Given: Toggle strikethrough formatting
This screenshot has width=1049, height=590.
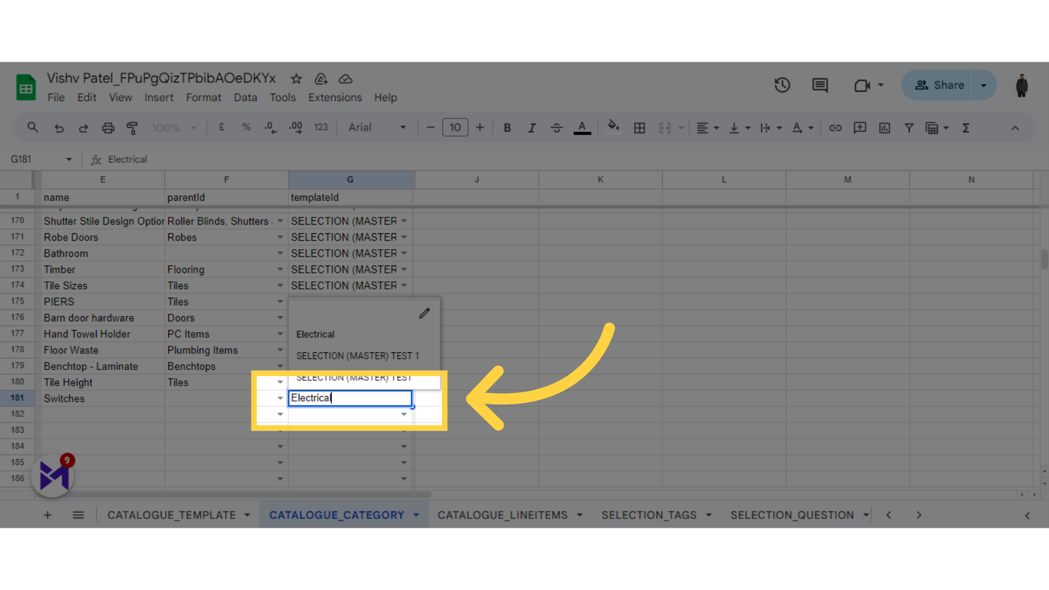Looking at the screenshot, I should pos(556,128).
